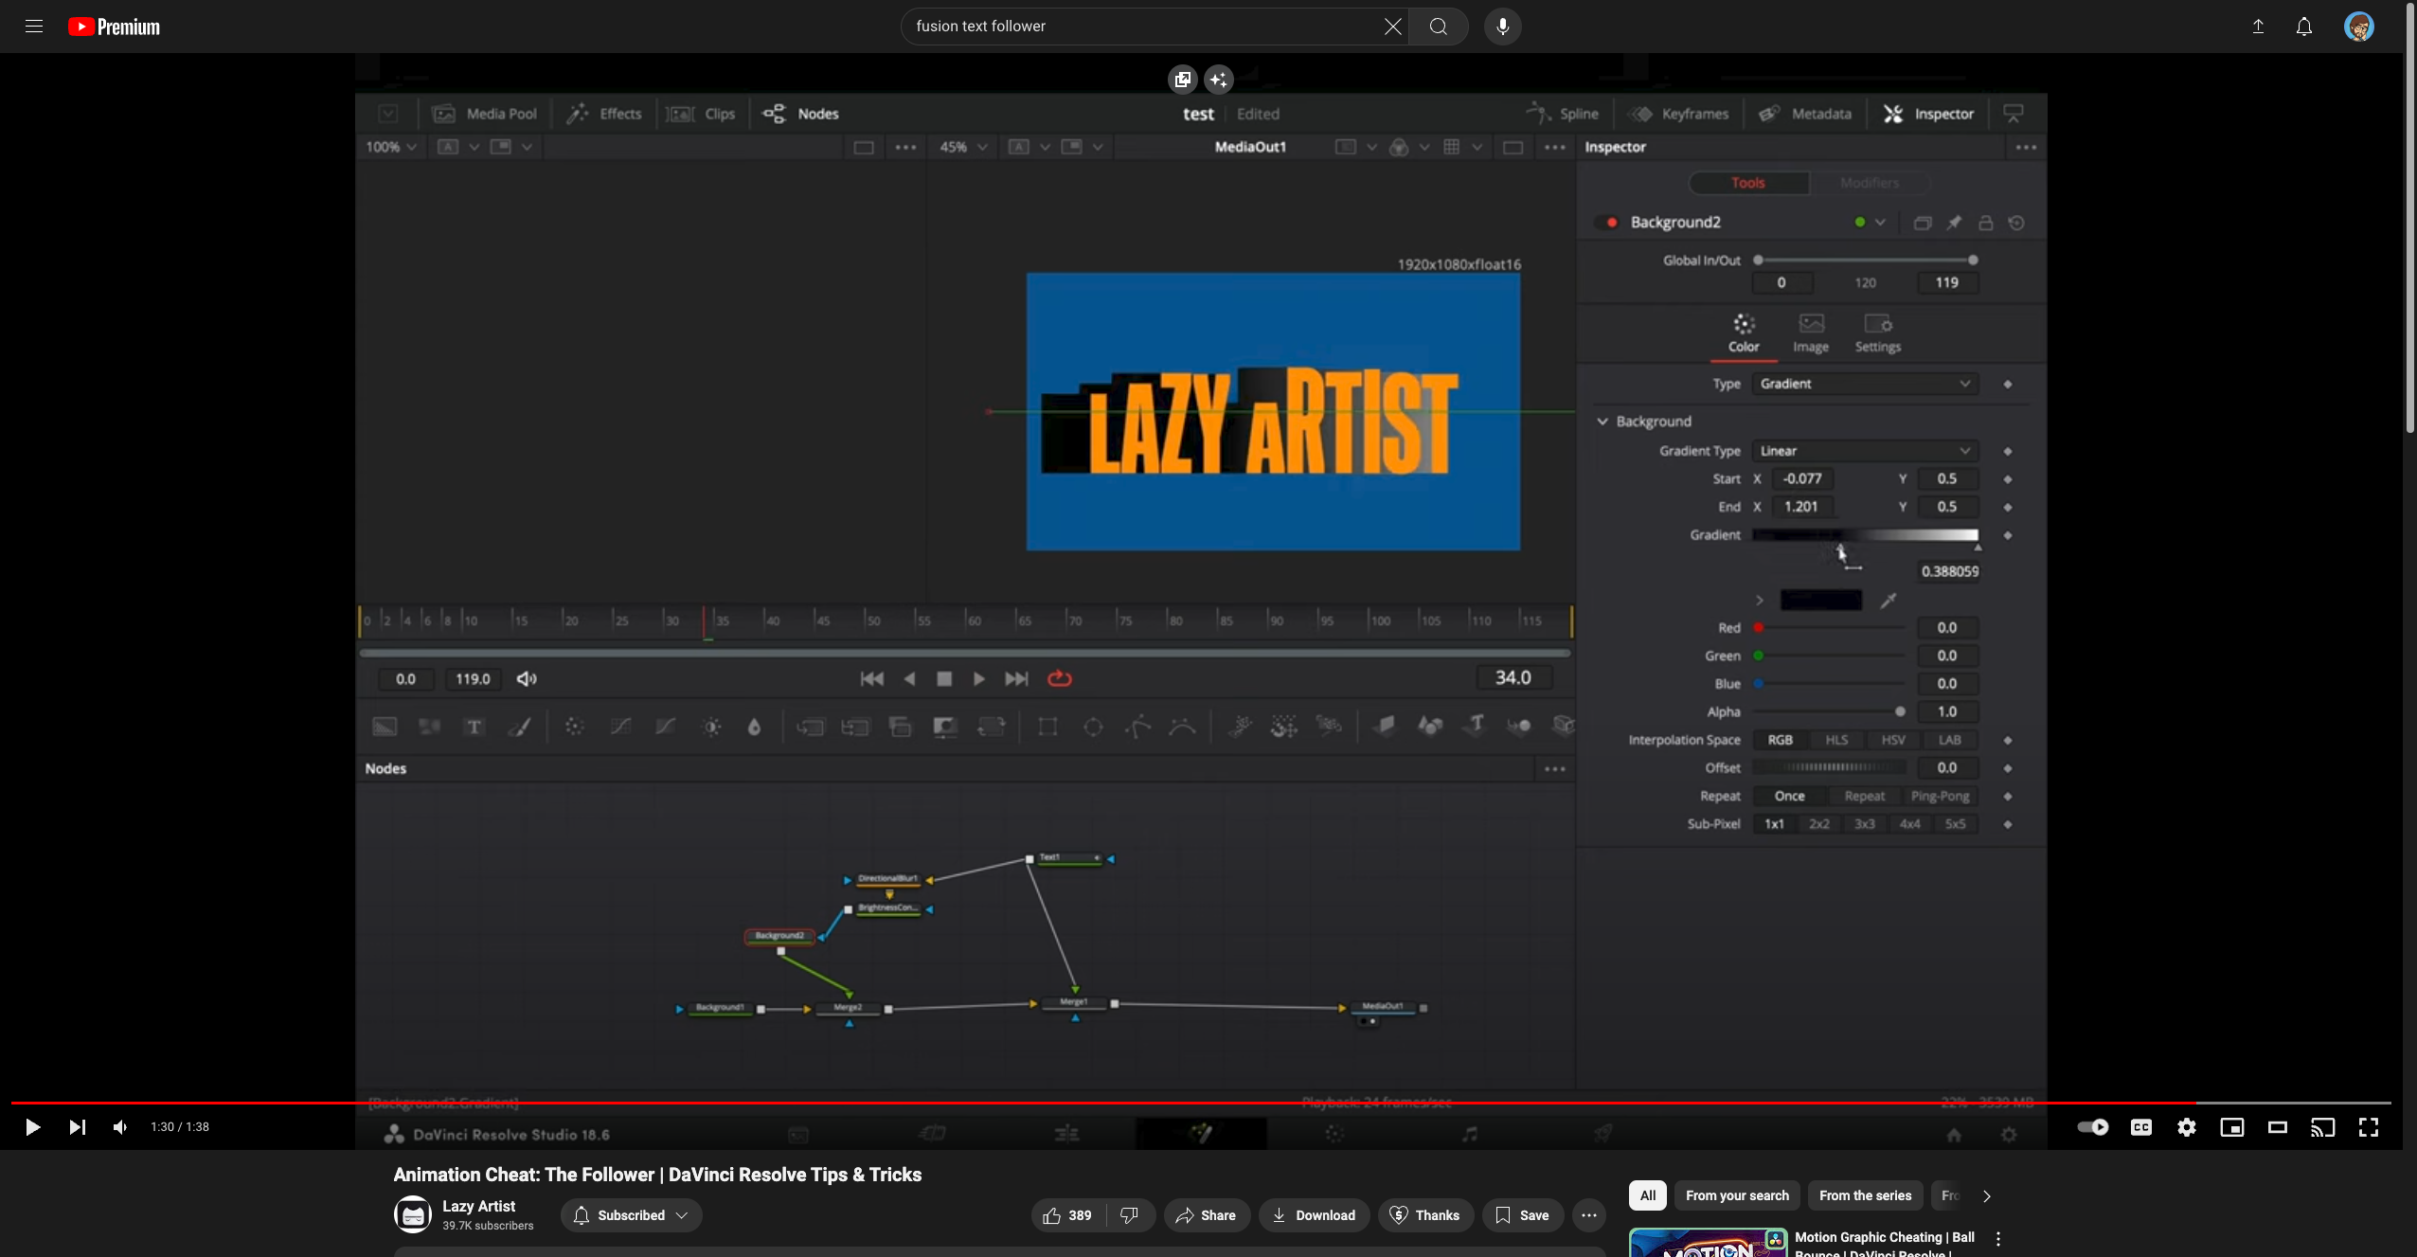
Task: Focus the fusion text follower search field
Action: (x=1146, y=27)
